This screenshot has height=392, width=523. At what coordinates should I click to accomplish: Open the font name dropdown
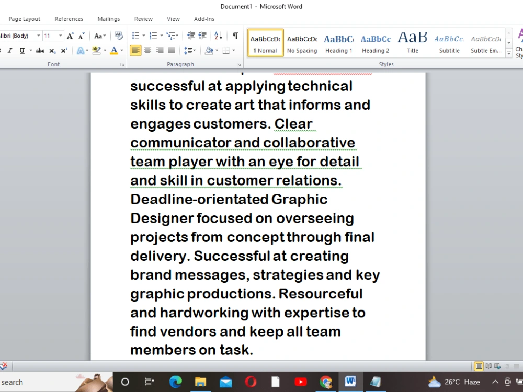pos(39,36)
